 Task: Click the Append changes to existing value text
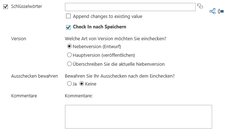pyautogui.click(x=108, y=17)
